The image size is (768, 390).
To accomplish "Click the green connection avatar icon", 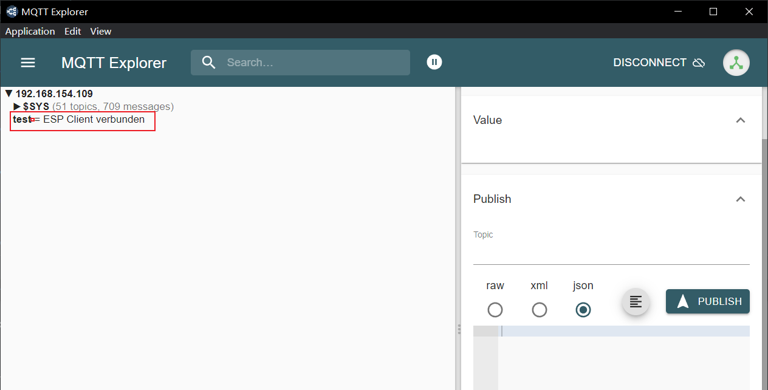I will (736, 63).
